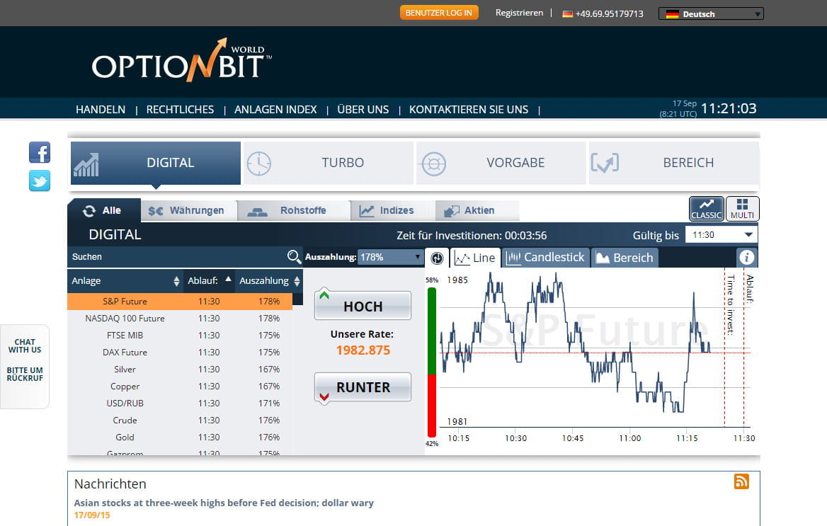Viewport: 827px width, 526px height.
Task: Open the ANLAGEN INDEX menu
Action: (x=275, y=109)
